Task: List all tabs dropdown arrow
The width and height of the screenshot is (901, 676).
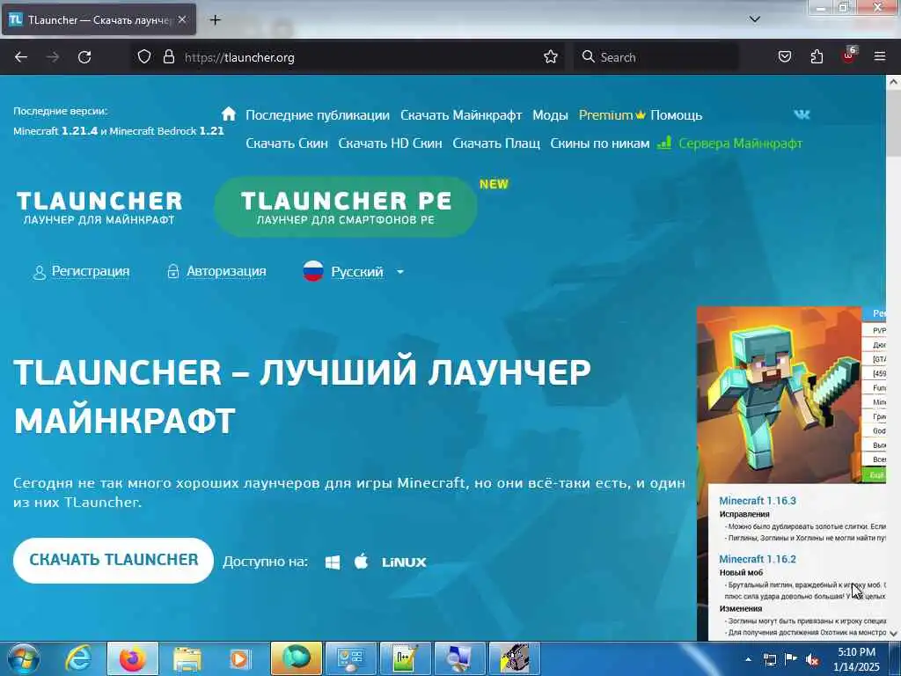Action: pos(755,19)
